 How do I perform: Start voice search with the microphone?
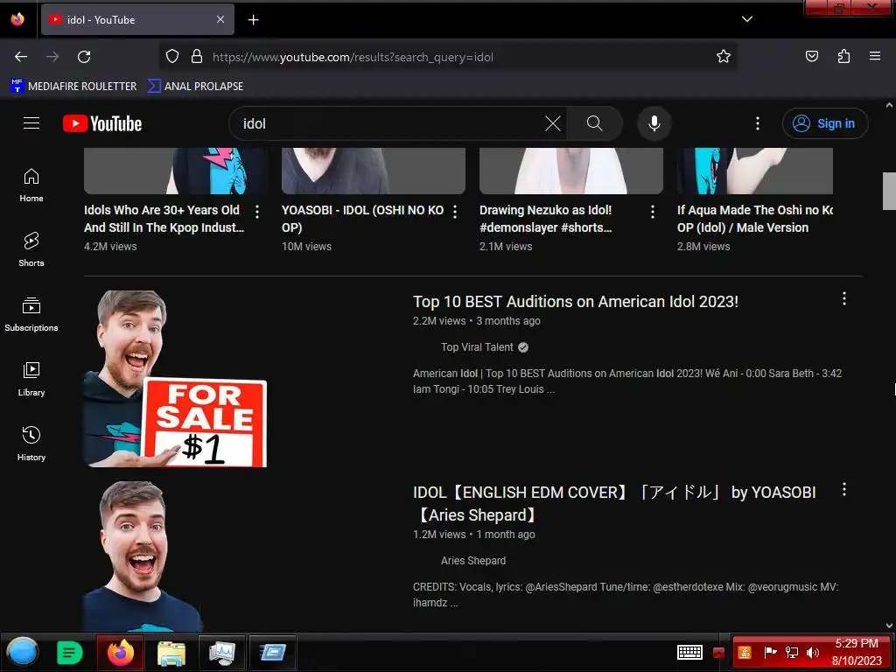(x=654, y=123)
